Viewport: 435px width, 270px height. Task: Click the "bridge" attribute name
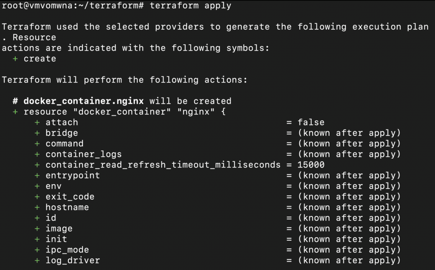[62, 133]
